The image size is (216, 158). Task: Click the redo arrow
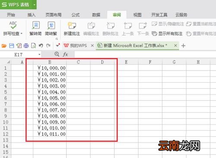point(48,46)
